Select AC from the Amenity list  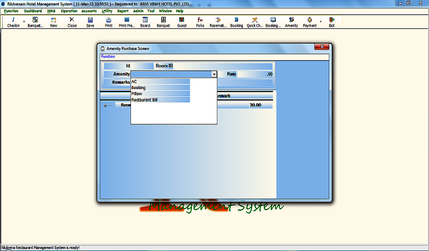161,82
